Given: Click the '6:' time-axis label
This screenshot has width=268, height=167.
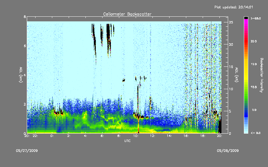Looking at the screenshot, I should pyautogui.click(x=103, y=136).
